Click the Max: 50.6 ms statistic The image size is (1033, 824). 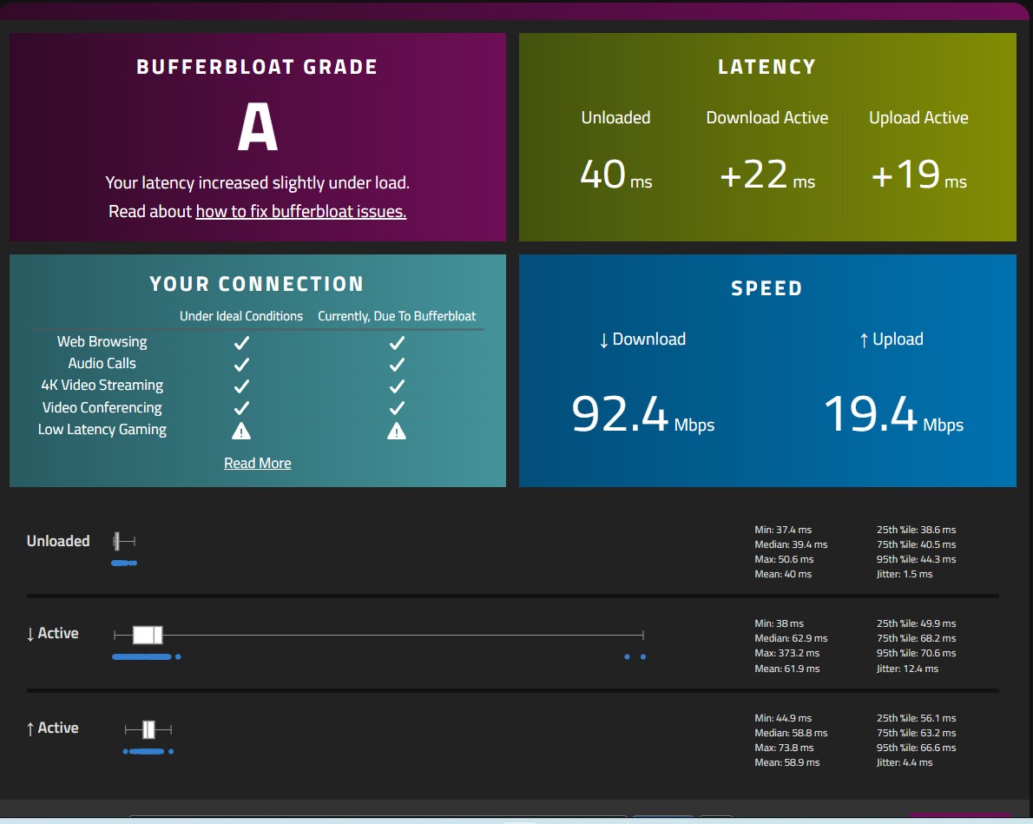[x=784, y=559]
